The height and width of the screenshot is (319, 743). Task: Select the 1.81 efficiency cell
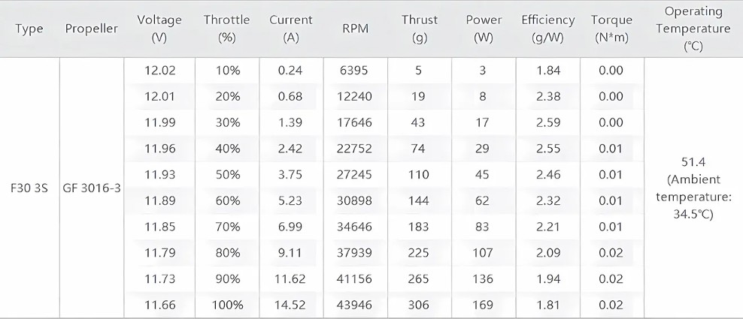(x=548, y=305)
